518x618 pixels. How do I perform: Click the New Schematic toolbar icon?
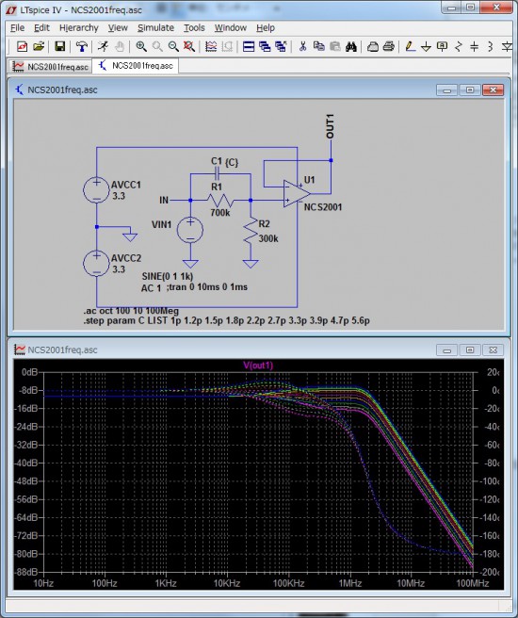point(22,47)
